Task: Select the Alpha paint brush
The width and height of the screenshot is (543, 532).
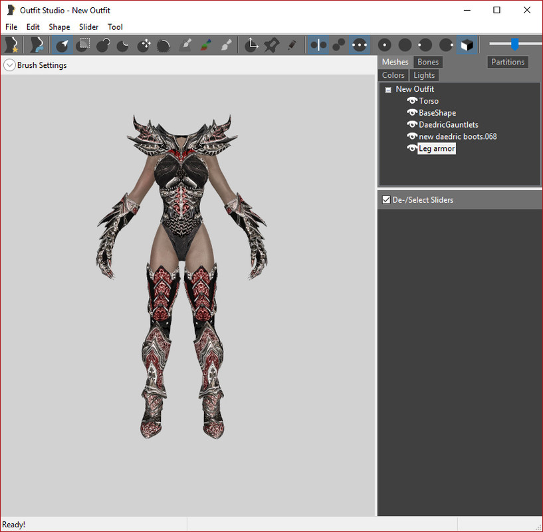Action: [226, 45]
